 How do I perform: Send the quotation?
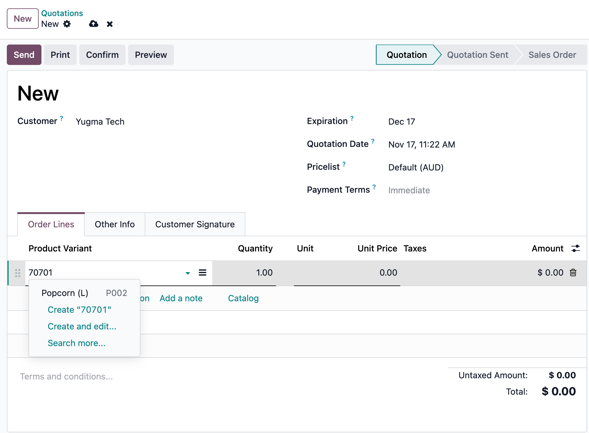(24, 55)
